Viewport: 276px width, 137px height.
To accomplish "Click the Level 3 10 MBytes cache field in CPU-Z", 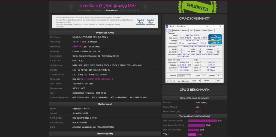I will (211, 70).
